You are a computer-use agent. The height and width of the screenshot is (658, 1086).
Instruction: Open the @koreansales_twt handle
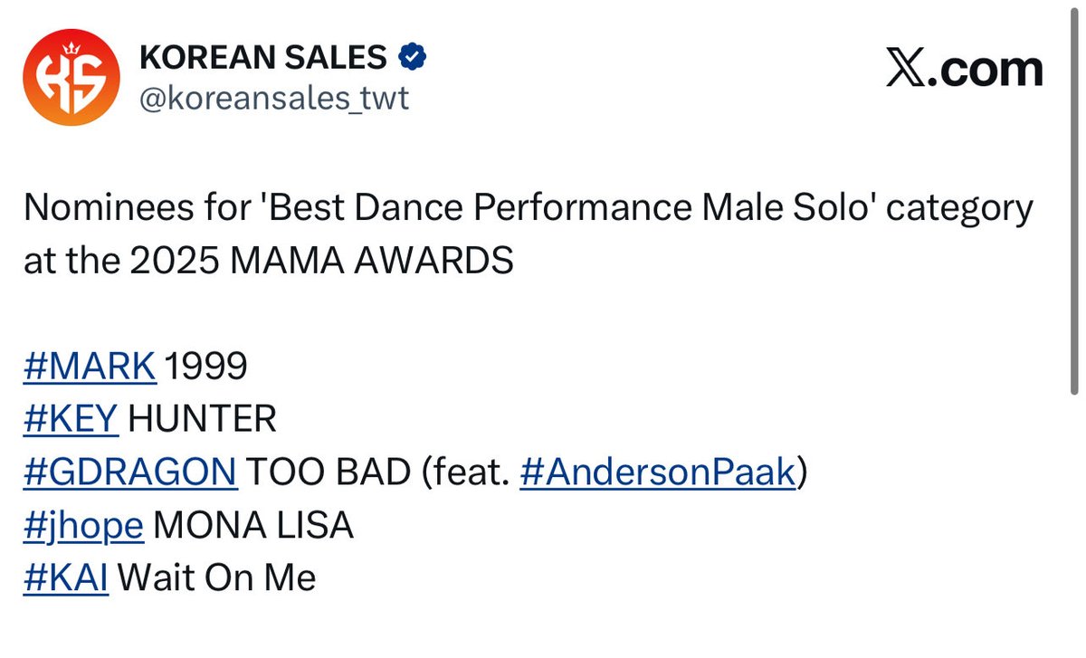tap(273, 98)
